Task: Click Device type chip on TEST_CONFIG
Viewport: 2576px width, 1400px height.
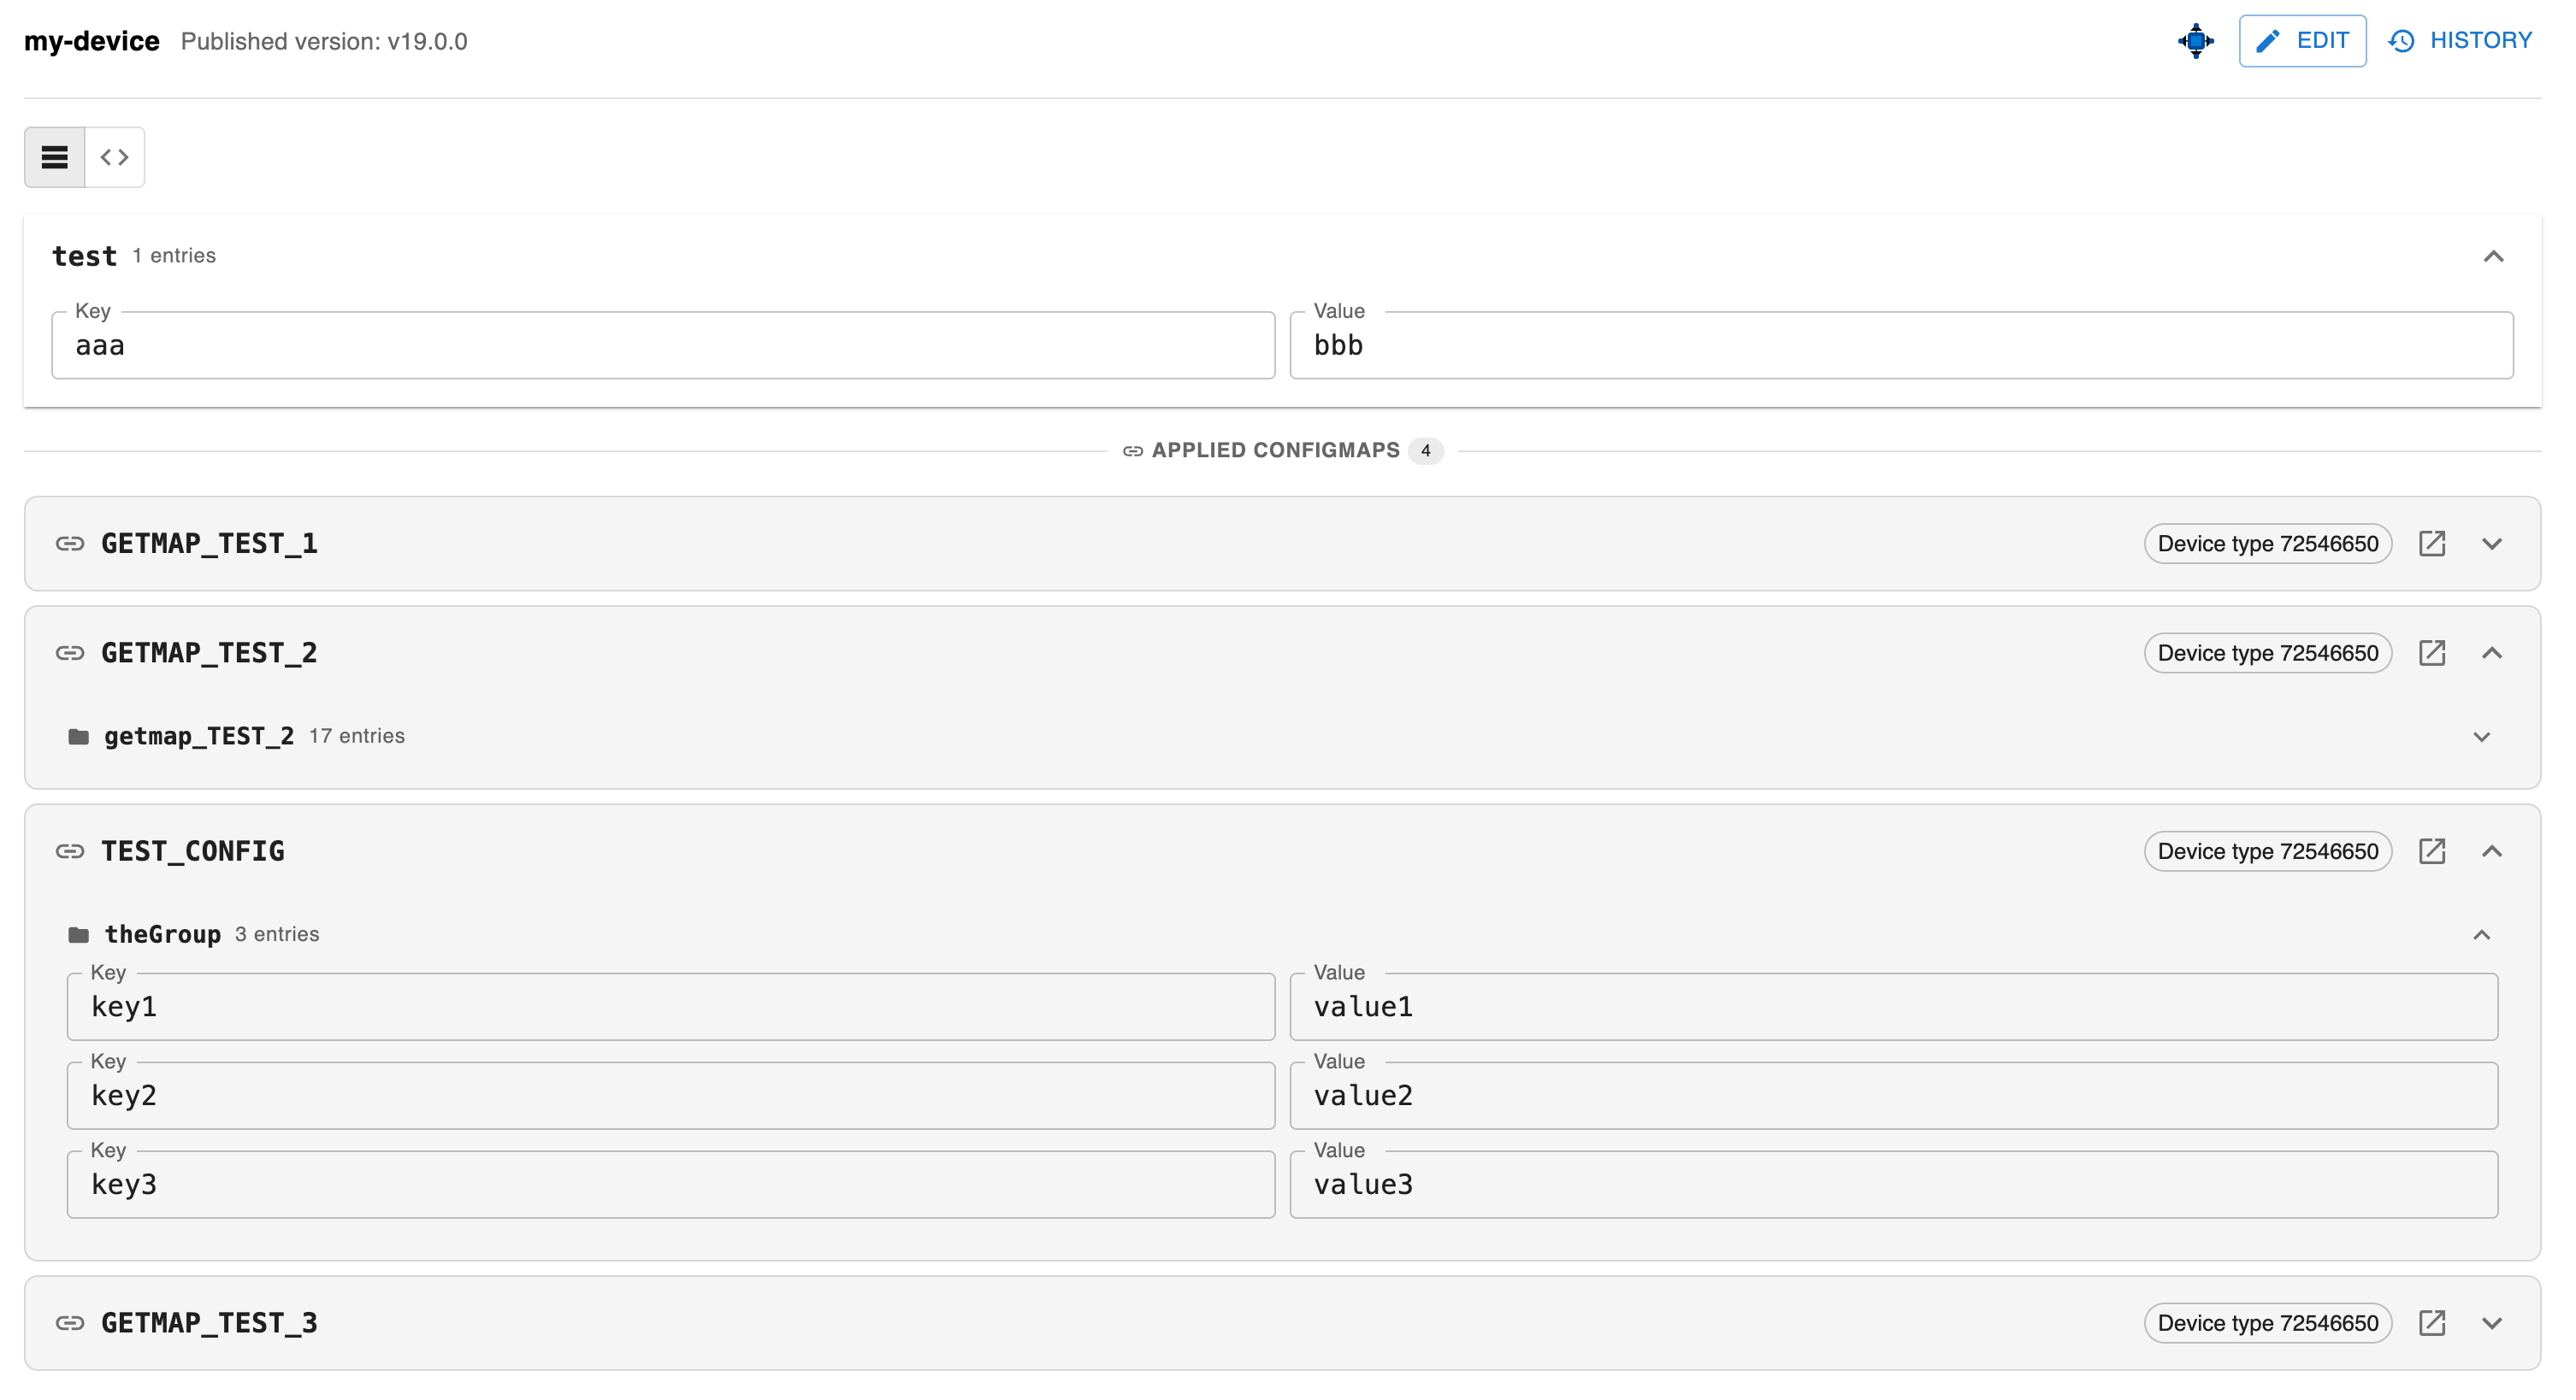Action: coord(2267,850)
